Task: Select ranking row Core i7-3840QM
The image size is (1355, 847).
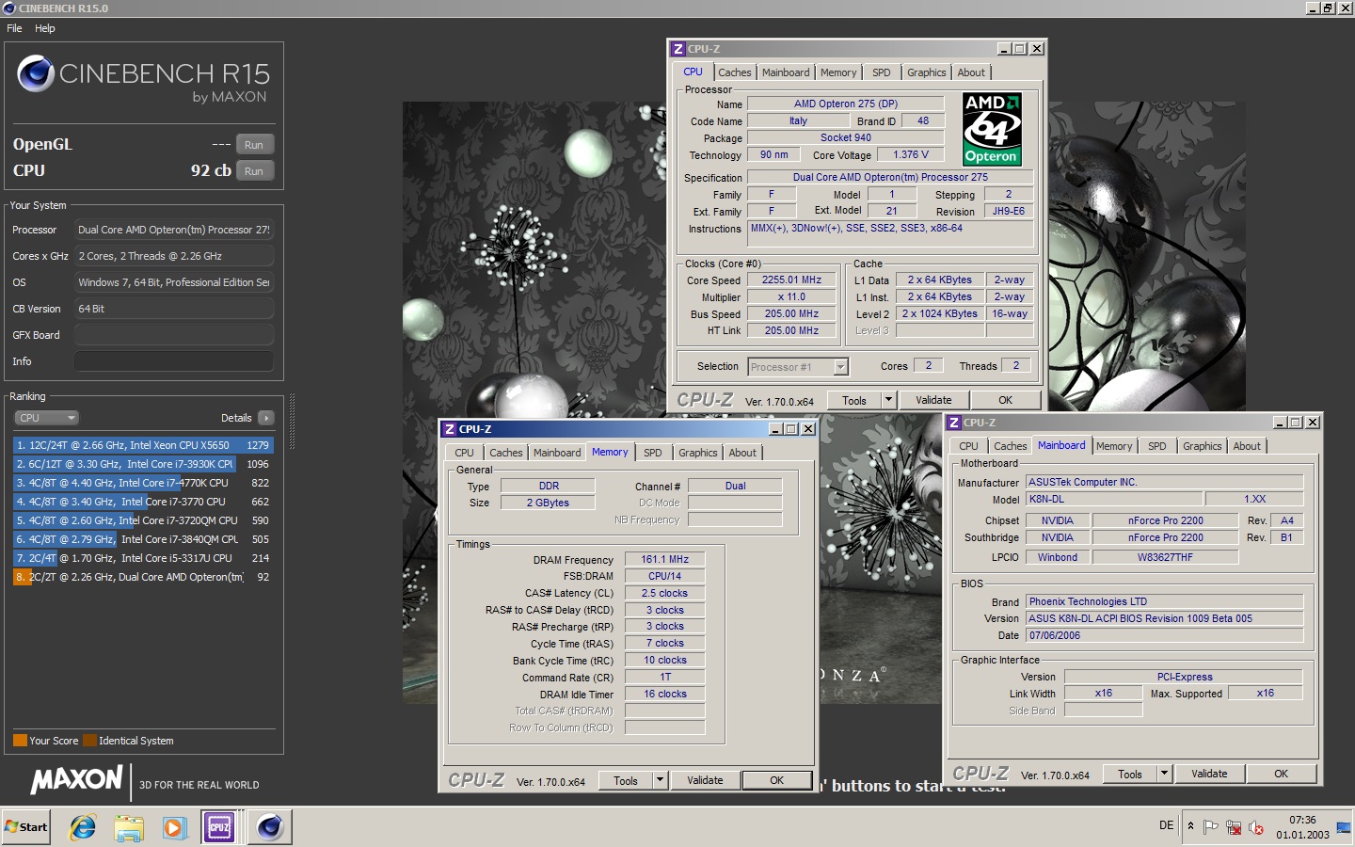Action: tap(143, 539)
